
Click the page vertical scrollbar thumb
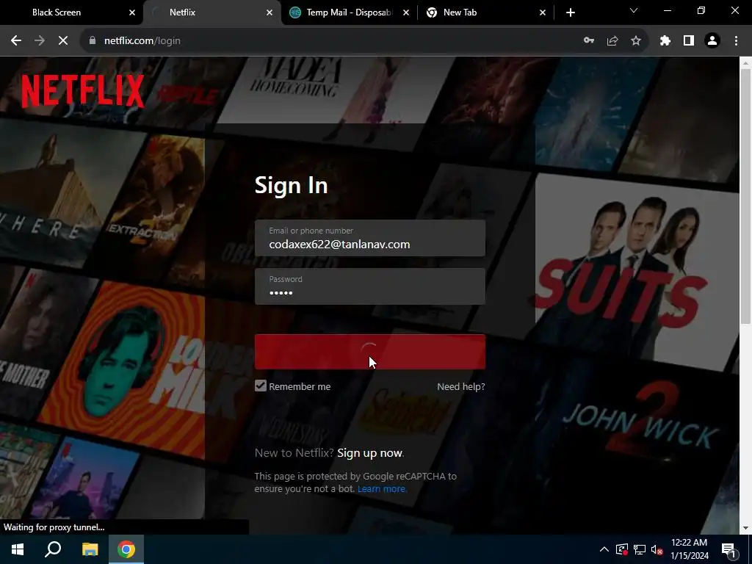click(x=745, y=196)
